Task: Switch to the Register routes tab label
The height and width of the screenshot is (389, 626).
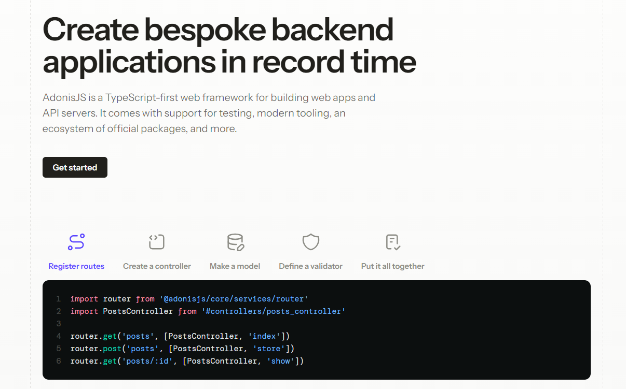Action: 76,266
